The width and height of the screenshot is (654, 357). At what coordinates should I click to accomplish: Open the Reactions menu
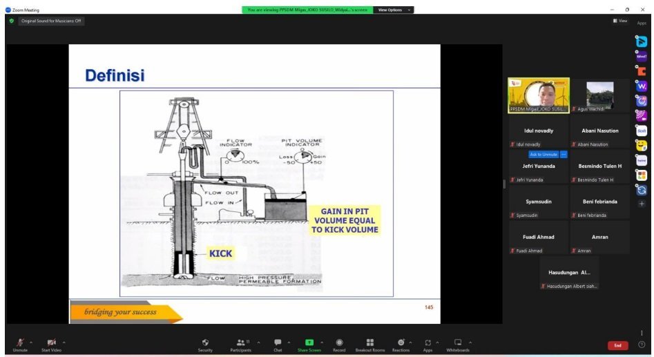pos(401,343)
